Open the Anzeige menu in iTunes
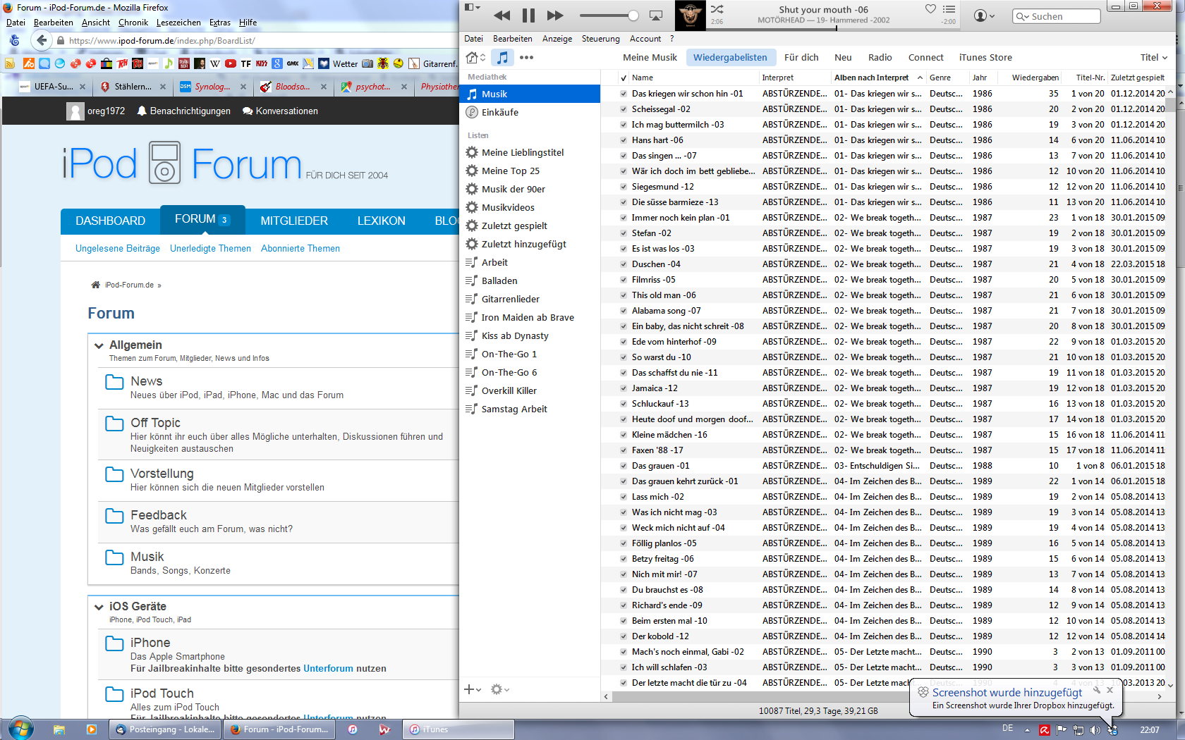The height and width of the screenshot is (740, 1185). (557, 39)
